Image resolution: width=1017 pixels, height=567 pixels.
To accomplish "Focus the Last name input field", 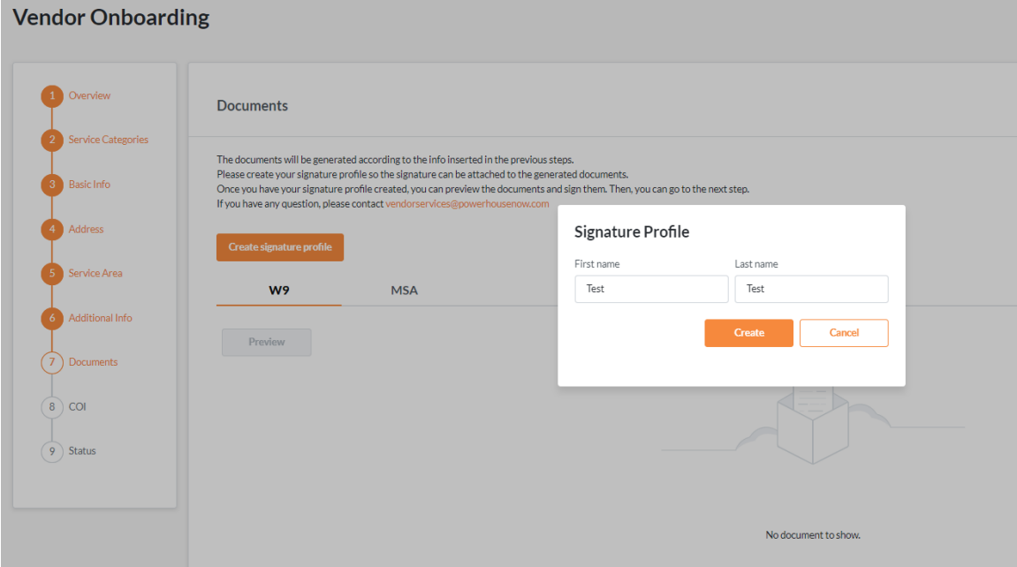I will click(x=811, y=289).
